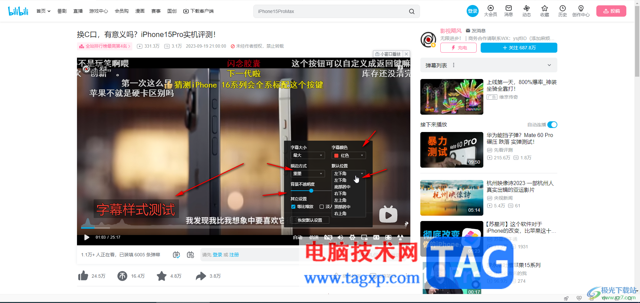The width and height of the screenshot is (640, 303).
Task: Select 右下角 position option
Action: click(349, 194)
